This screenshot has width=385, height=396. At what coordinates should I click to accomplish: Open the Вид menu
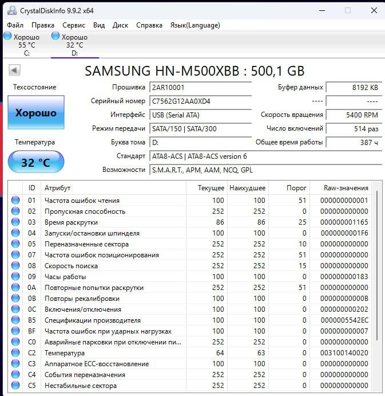(x=99, y=25)
